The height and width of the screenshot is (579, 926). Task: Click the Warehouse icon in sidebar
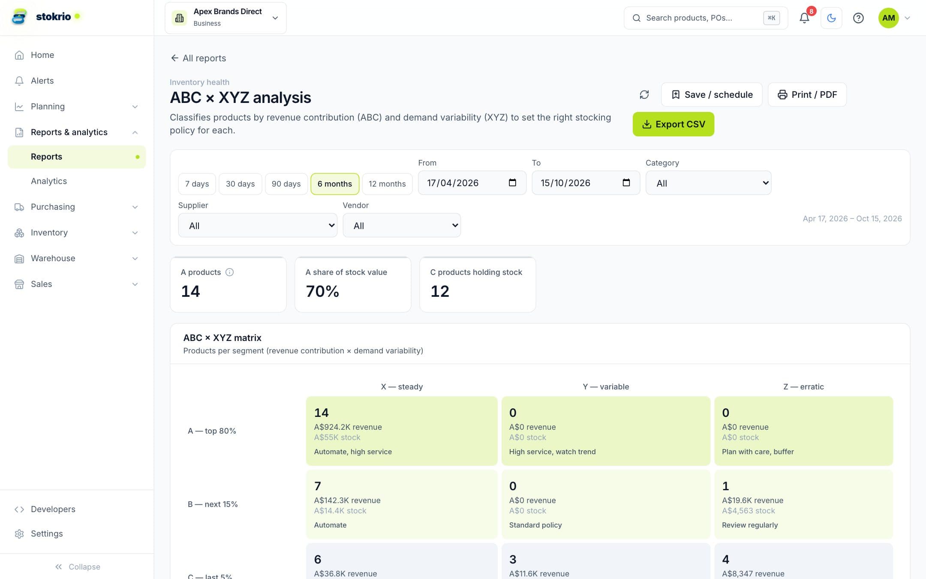[x=19, y=259]
